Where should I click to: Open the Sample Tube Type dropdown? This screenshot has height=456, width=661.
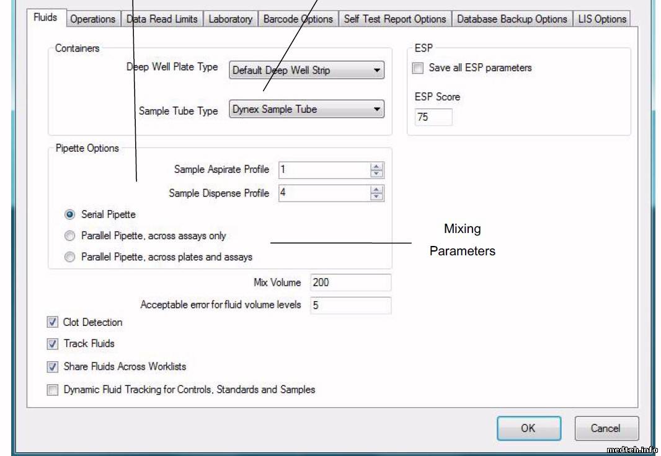coord(376,110)
